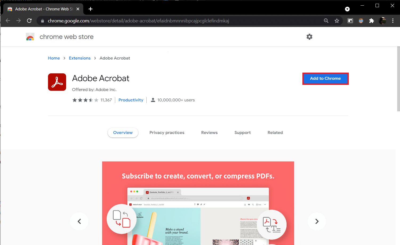400x245 pixels.
Task: Open the Reviews tab
Action: [x=209, y=133]
